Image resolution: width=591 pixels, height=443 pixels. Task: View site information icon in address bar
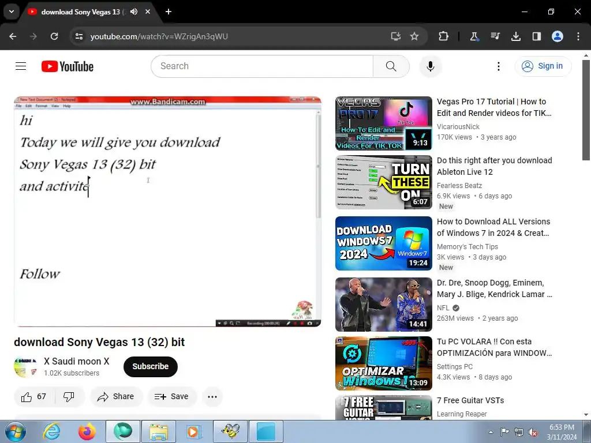[78, 36]
